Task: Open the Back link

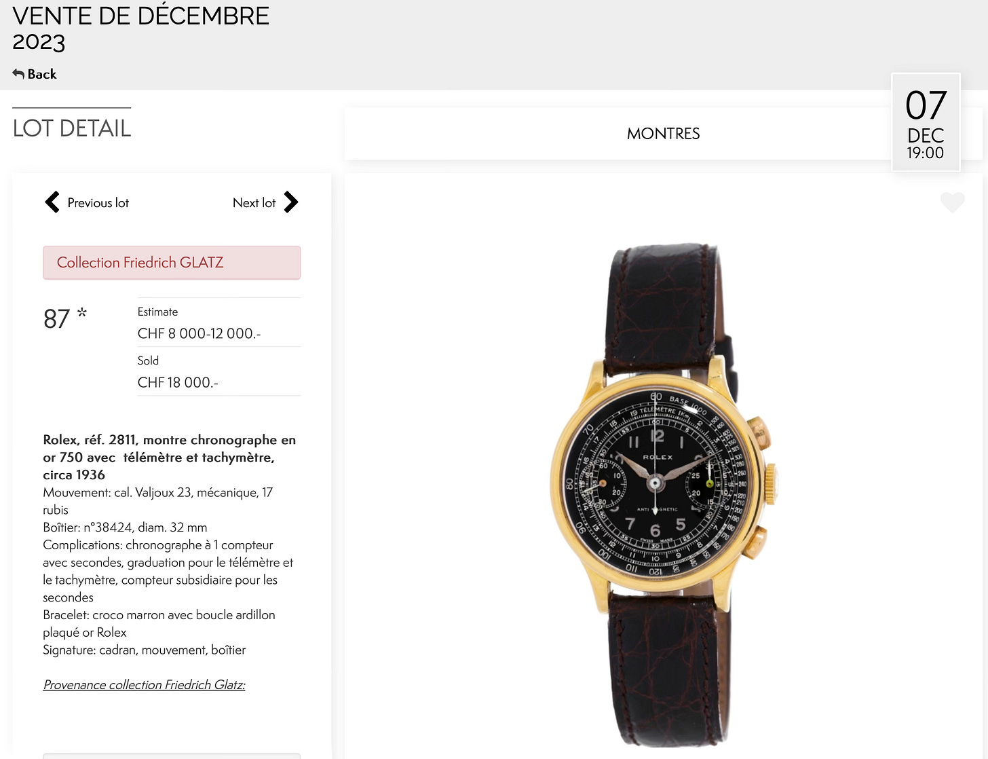Action: click(x=35, y=74)
